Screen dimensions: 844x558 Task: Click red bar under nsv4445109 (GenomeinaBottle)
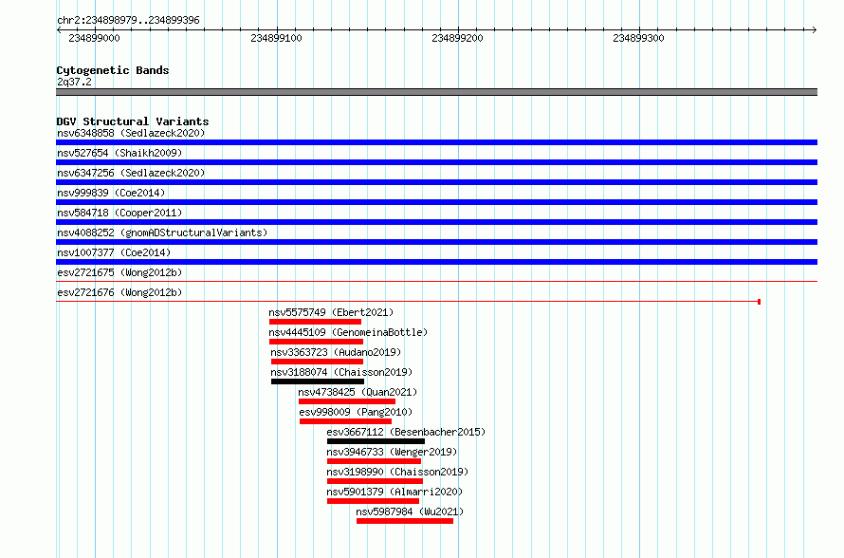[316, 342]
